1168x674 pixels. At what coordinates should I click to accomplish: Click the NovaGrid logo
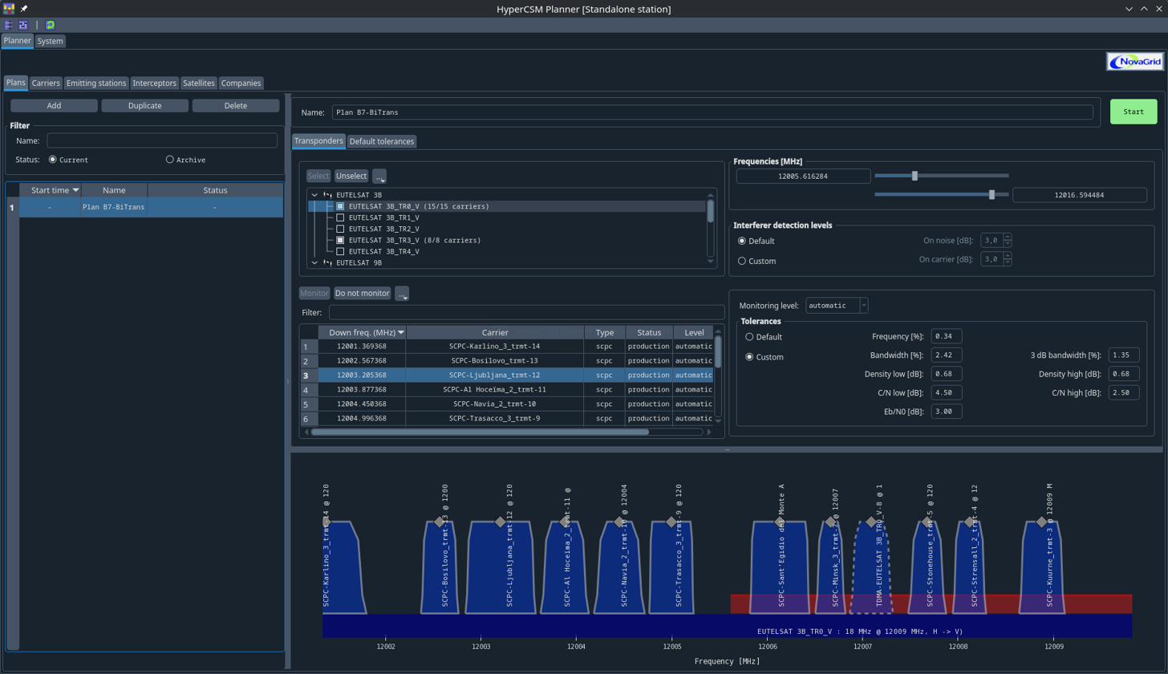pos(1134,62)
